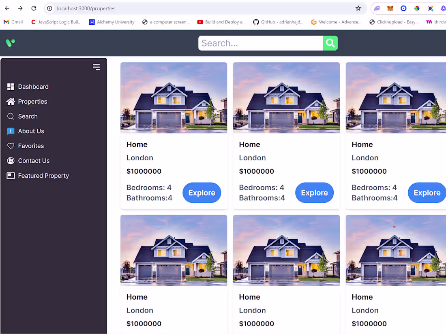Click Explore on the third property card
Image resolution: width=446 pixels, height=334 pixels.
click(427, 193)
